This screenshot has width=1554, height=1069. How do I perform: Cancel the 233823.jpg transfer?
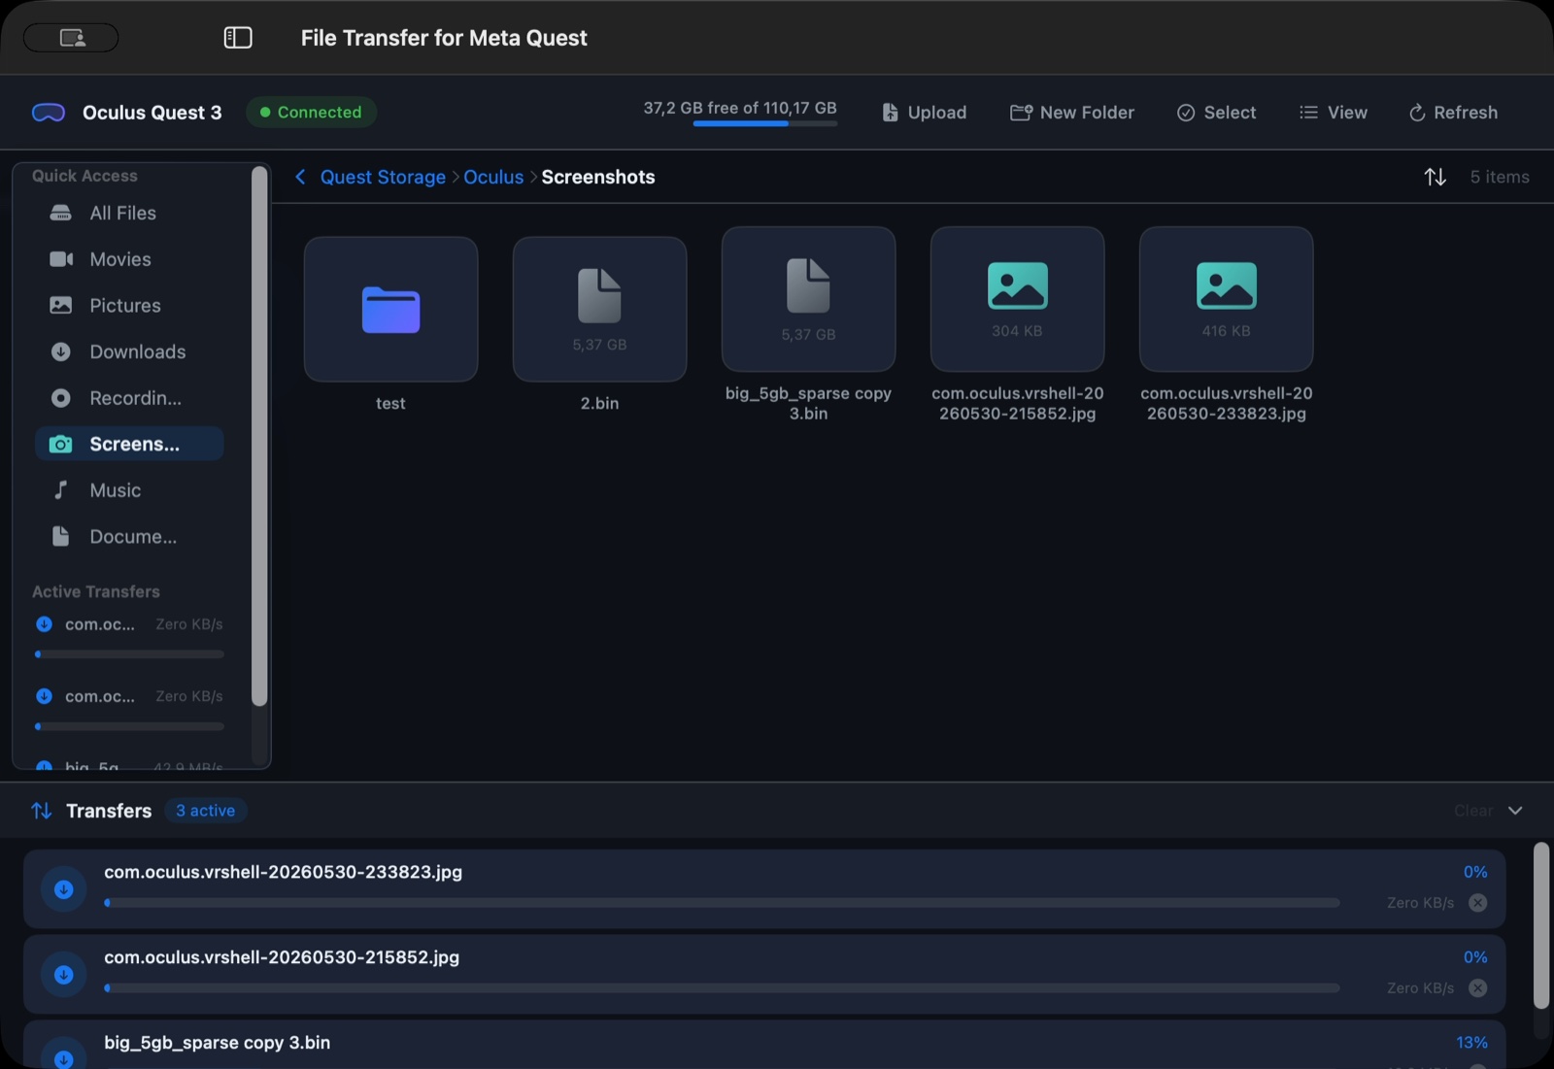pyautogui.click(x=1477, y=903)
